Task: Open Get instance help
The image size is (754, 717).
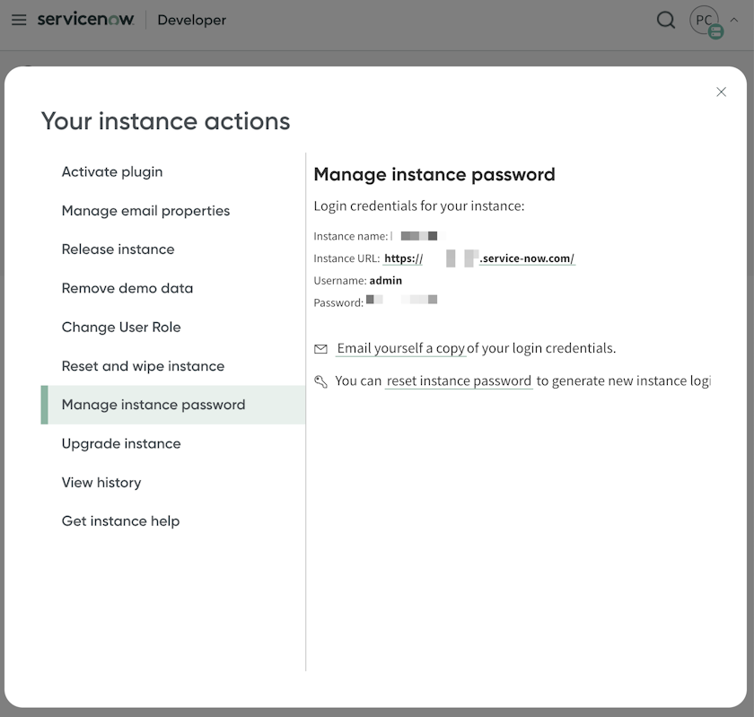Action: point(120,520)
